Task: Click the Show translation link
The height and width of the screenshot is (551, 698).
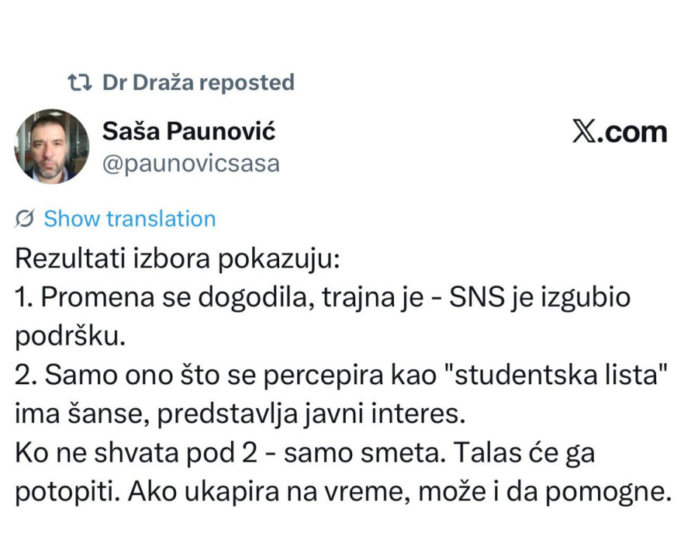Action: 129,219
